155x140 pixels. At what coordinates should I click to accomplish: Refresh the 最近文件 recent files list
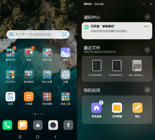pyautogui.click(x=148, y=50)
